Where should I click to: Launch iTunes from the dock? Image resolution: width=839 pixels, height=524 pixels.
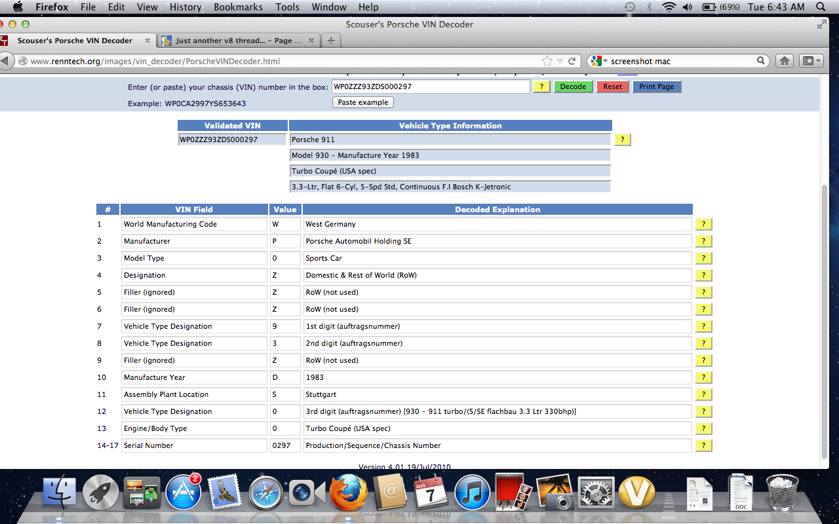tap(472, 493)
